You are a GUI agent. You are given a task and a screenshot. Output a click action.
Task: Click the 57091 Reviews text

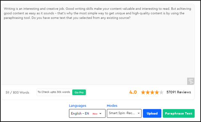tap(179, 92)
